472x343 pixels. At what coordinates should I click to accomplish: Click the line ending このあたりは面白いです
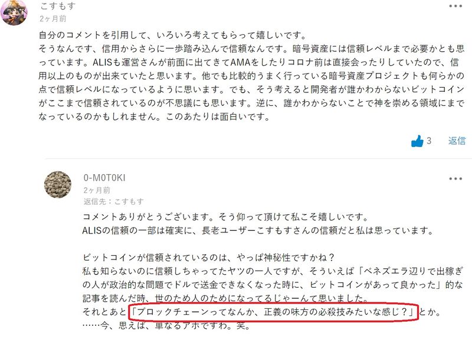point(155,116)
